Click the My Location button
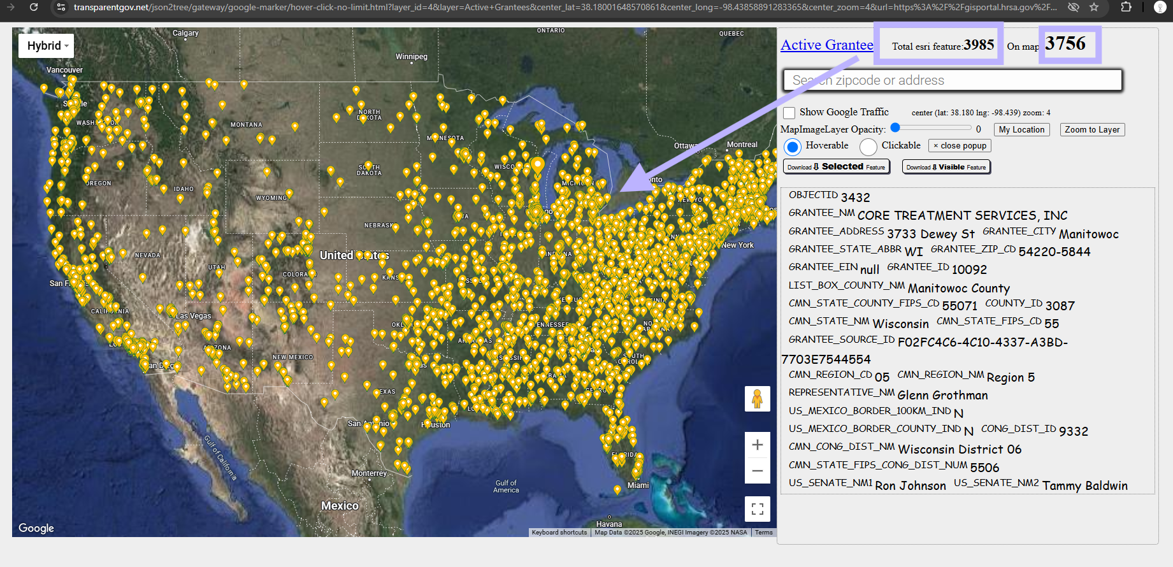The image size is (1173, 567). (x=1021, y=129)
